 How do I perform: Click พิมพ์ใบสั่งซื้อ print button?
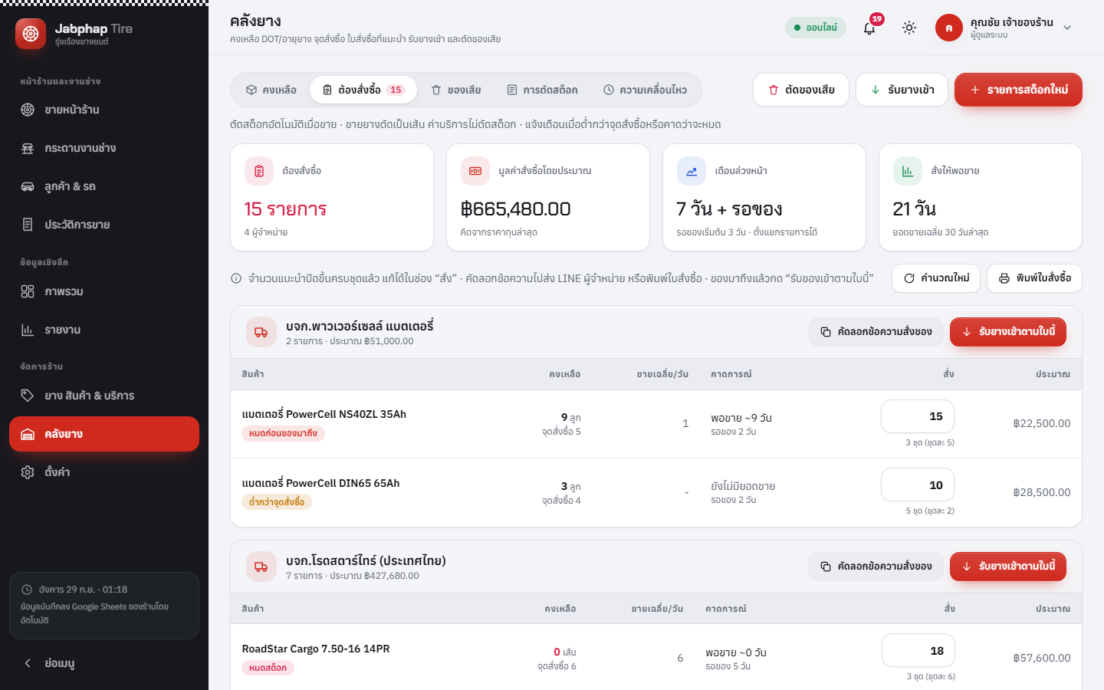coord(1034,278)
